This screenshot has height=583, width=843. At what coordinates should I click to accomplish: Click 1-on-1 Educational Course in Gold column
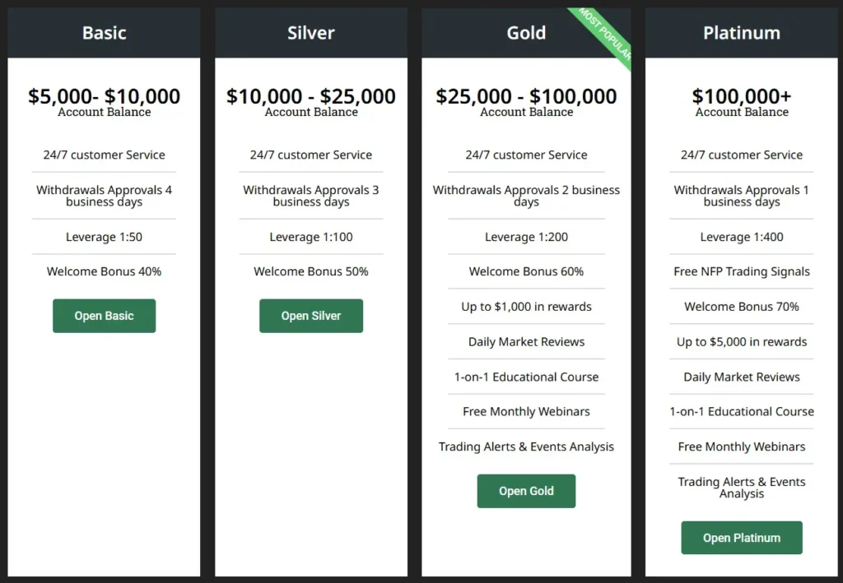526,377
